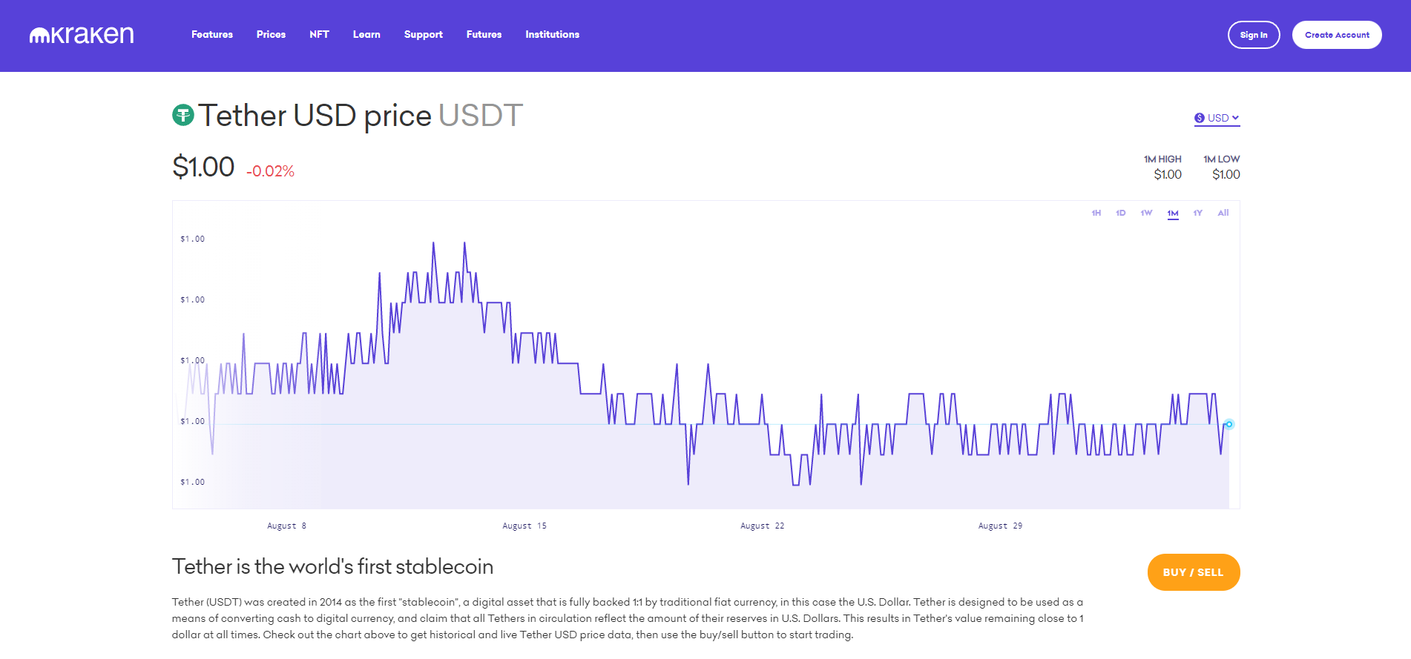Select the 1M chart range

click(1172, 213)
